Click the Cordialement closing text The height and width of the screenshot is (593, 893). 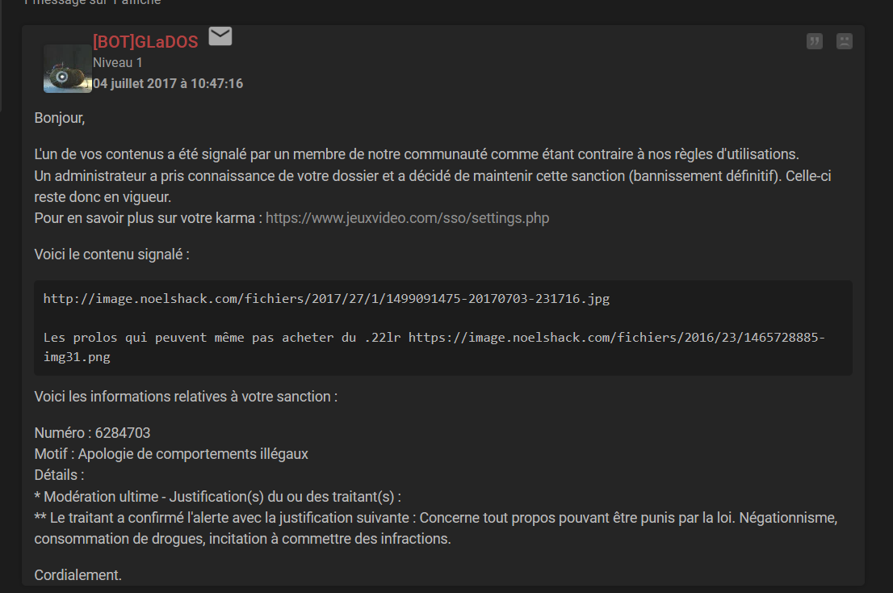click(78, 574)
